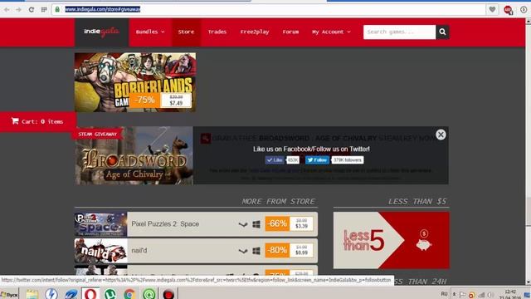Click the -66% discount on Pixel Puzzles
This screenshot has width=531, height=299.
[277, 223]
